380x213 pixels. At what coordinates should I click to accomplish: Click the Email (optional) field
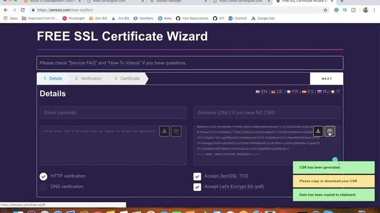pyautogui.click(x=113, y=112)
